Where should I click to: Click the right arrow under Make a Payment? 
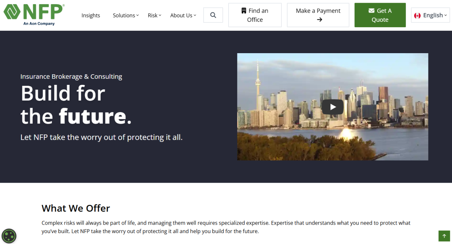[319, 20]
